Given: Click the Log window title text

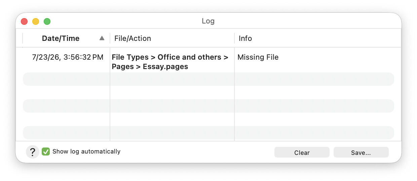Looking at the screenshot, I should point(208,21).
